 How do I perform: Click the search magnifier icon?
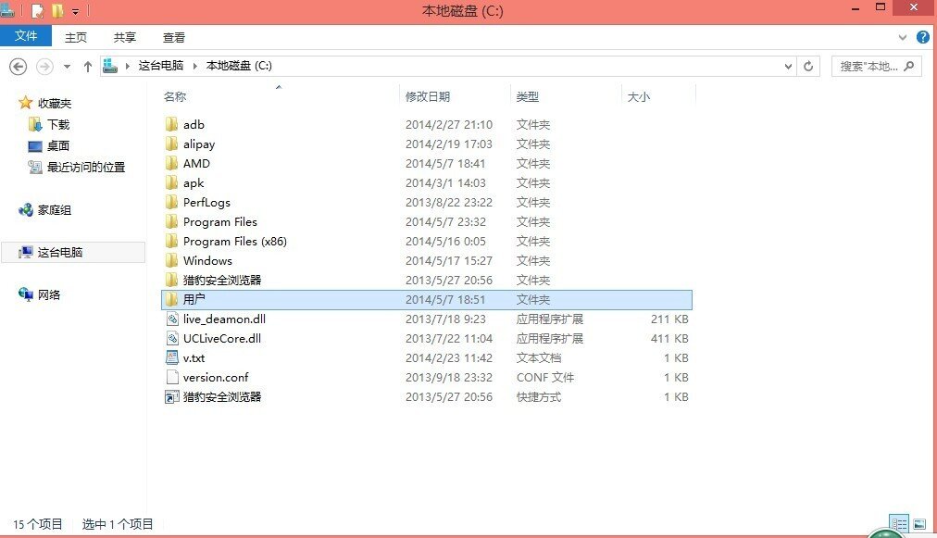pyautogui.click(x=909, y=66)
